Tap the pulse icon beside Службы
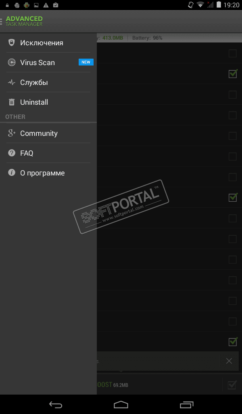 tap(11, 82)
